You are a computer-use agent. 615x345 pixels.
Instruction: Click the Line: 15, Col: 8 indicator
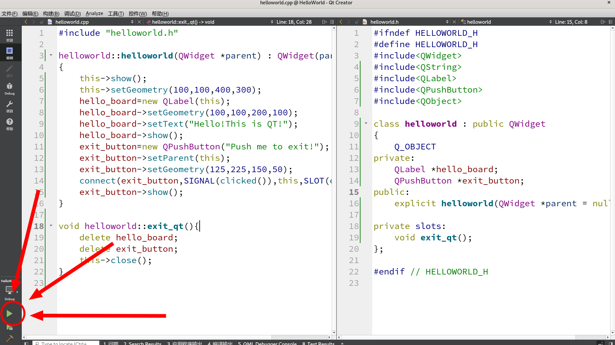[571, 22]
